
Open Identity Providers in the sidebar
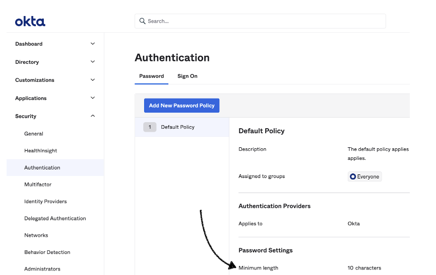[x=45, y=201]
